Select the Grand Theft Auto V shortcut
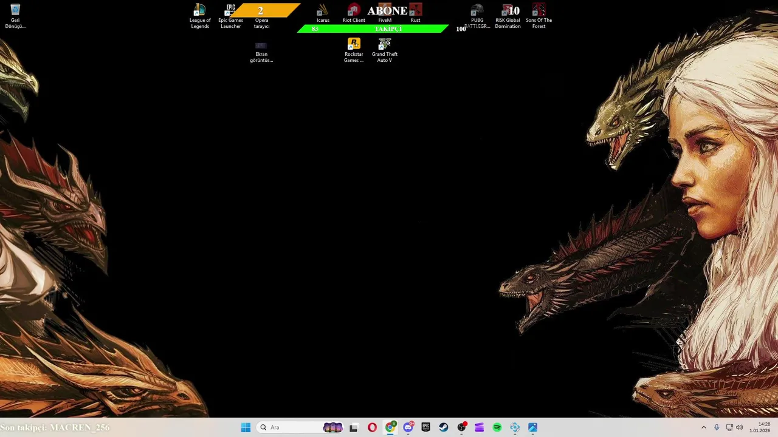 tap(385, 50)
